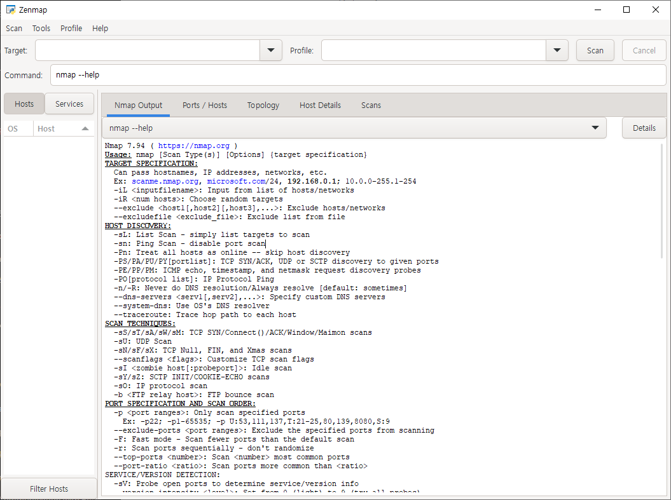Click the '--excludefile <exclude_file>' line

230,217
